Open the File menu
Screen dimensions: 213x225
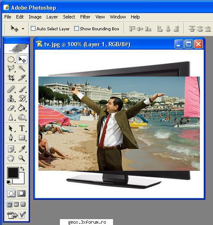coord(8,17)
